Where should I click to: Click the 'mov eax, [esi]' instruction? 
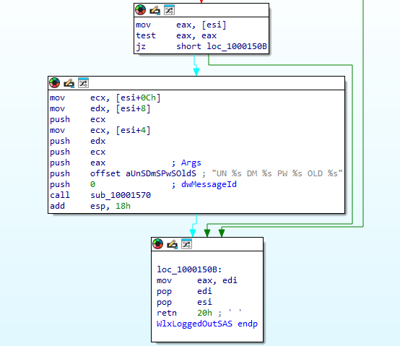[x=181, y=25]
